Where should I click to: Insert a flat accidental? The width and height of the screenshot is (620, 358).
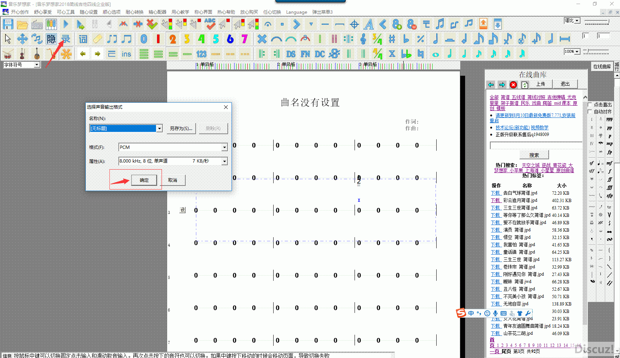[x=406, y=39]
